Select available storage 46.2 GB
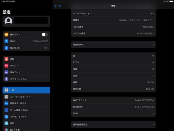Screen dimensions: 174x131 [150, 89]
